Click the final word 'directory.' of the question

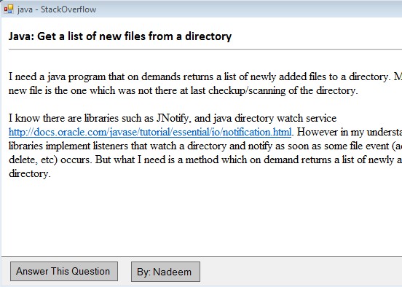click(30, 173)
